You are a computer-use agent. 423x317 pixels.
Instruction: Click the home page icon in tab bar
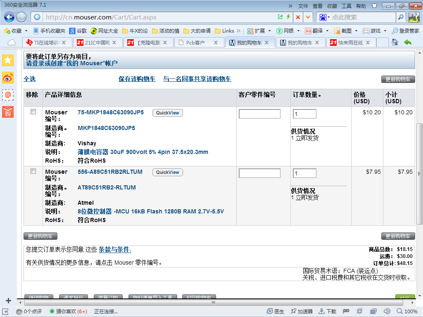pos(395,42)
